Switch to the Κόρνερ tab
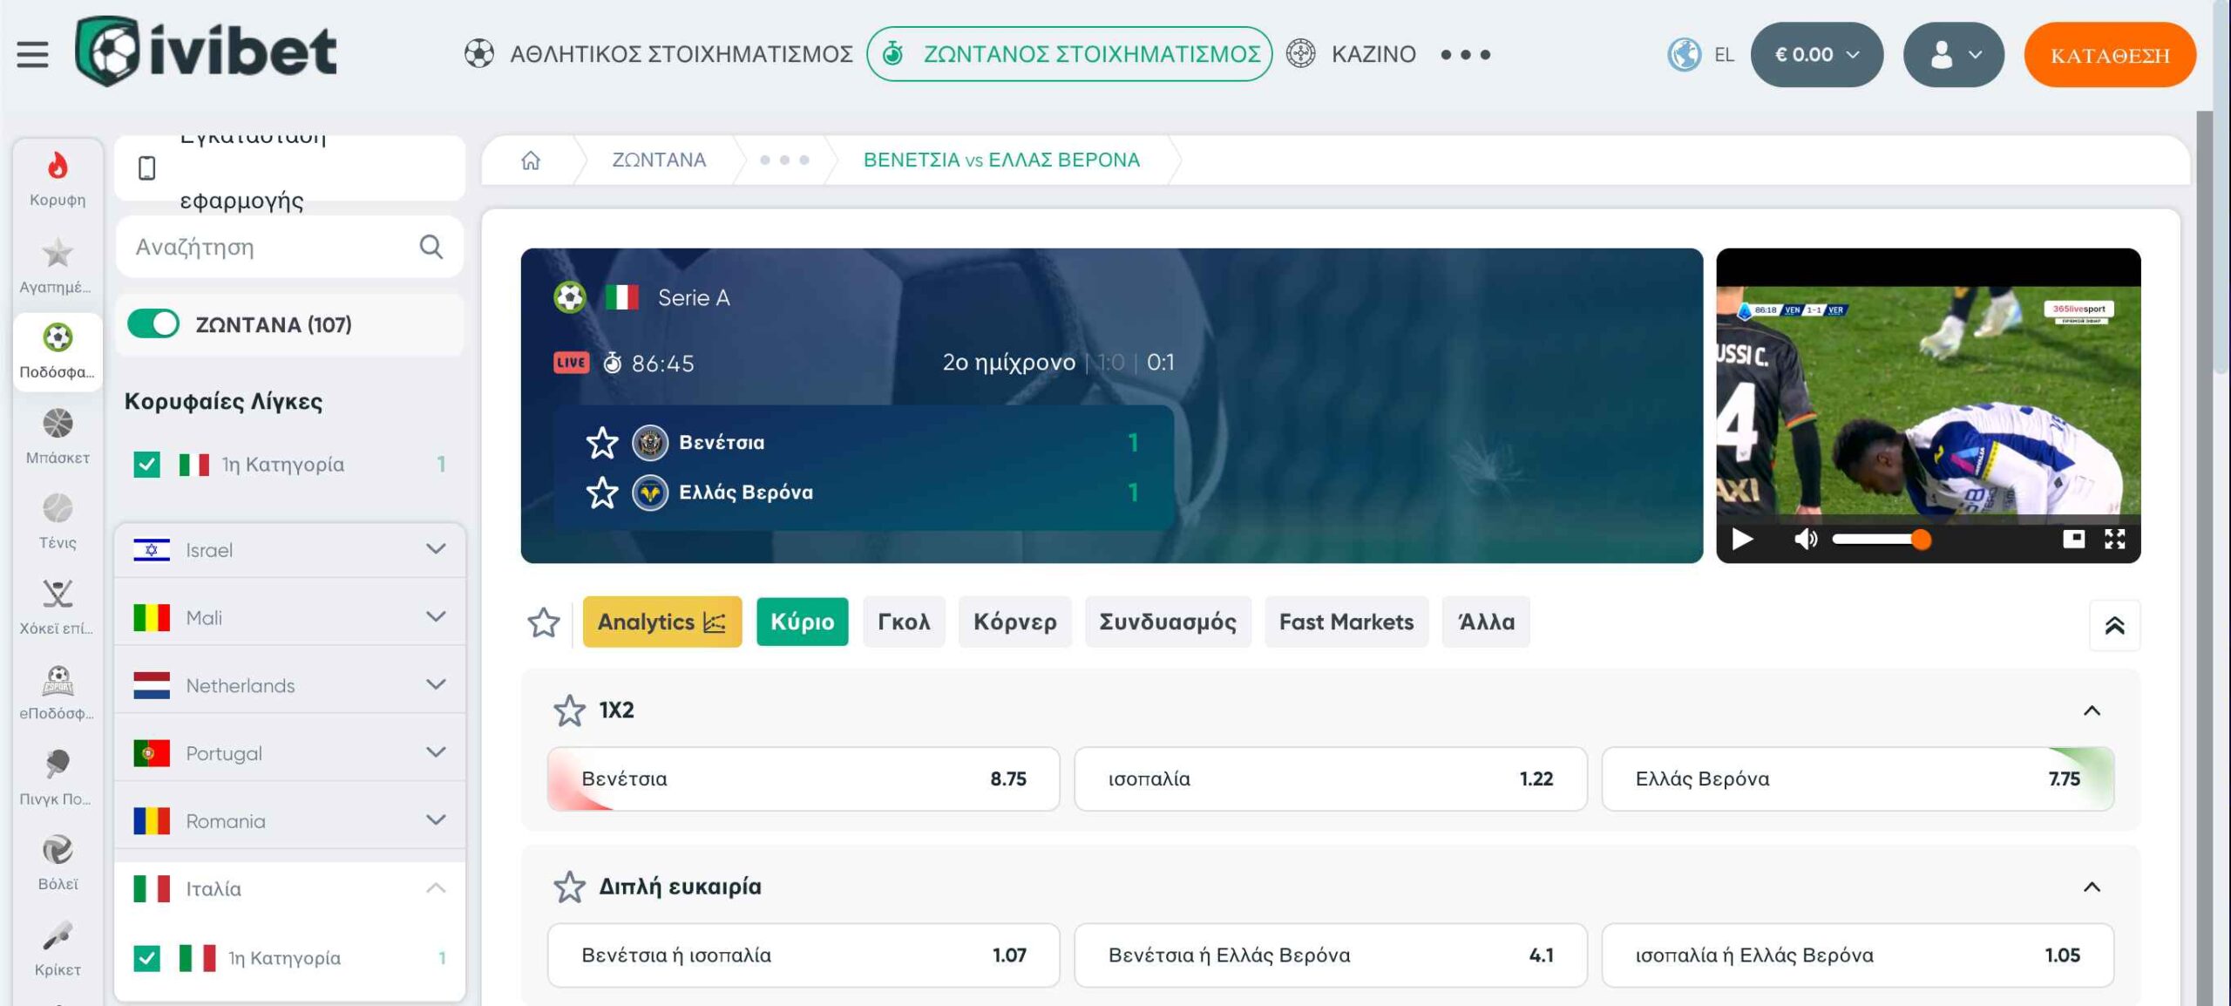The image size is (2231, 1006). (x=1014, y=622)
